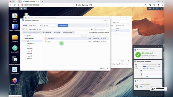
Task: Expand the shakira1 tree node
Action: click(x=27, y=48)
